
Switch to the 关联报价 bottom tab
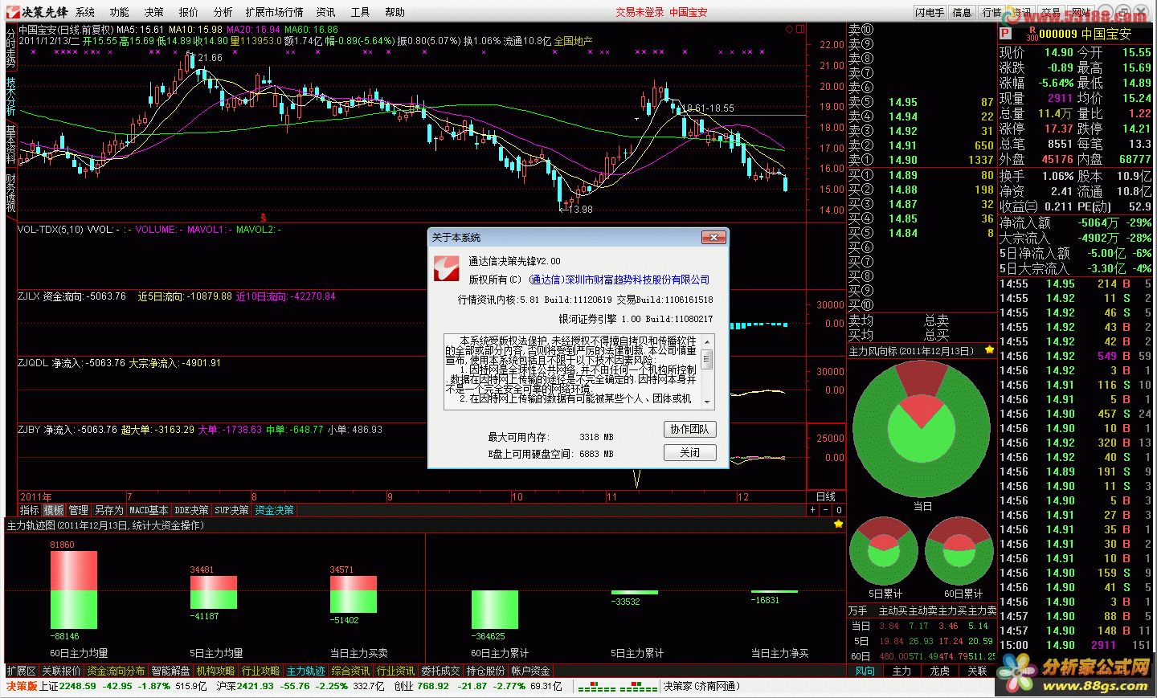click(61, 671)
